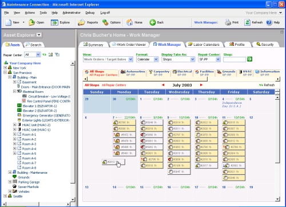286x207 pixels.
Task: Open the Format Calendar dropdown
Action: 156,59
